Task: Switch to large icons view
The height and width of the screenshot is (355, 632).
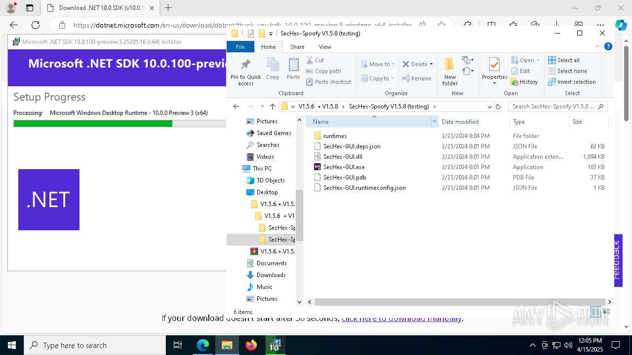Action: click(606, 312)
